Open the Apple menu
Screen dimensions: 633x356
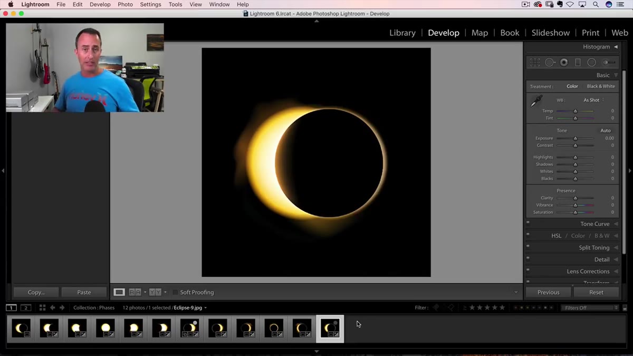coord(11,4)
